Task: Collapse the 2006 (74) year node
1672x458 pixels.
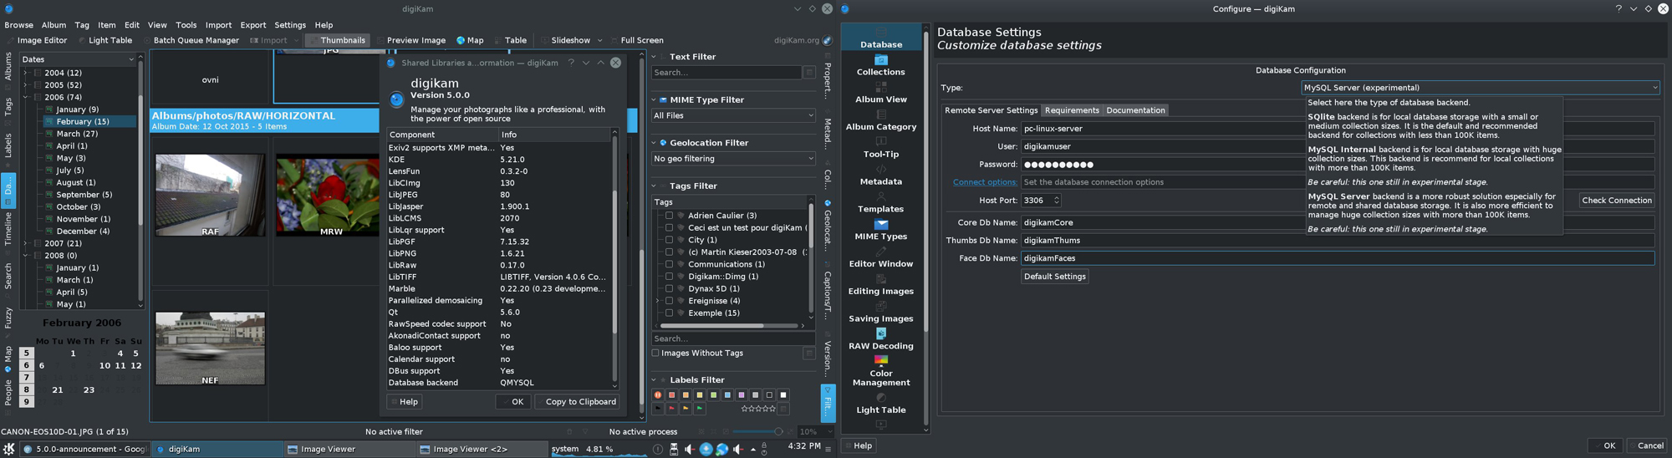Action: (25, 97)
